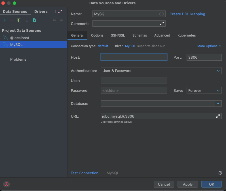Viewport: 226px width, 191px height.
Task: Click the color circle in the Name field
Action: 161,14
